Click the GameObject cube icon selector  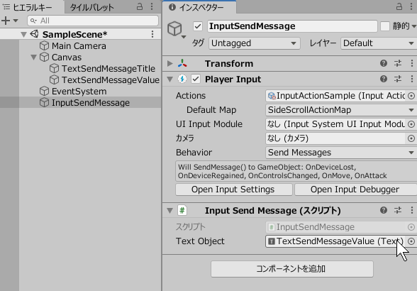175,29
